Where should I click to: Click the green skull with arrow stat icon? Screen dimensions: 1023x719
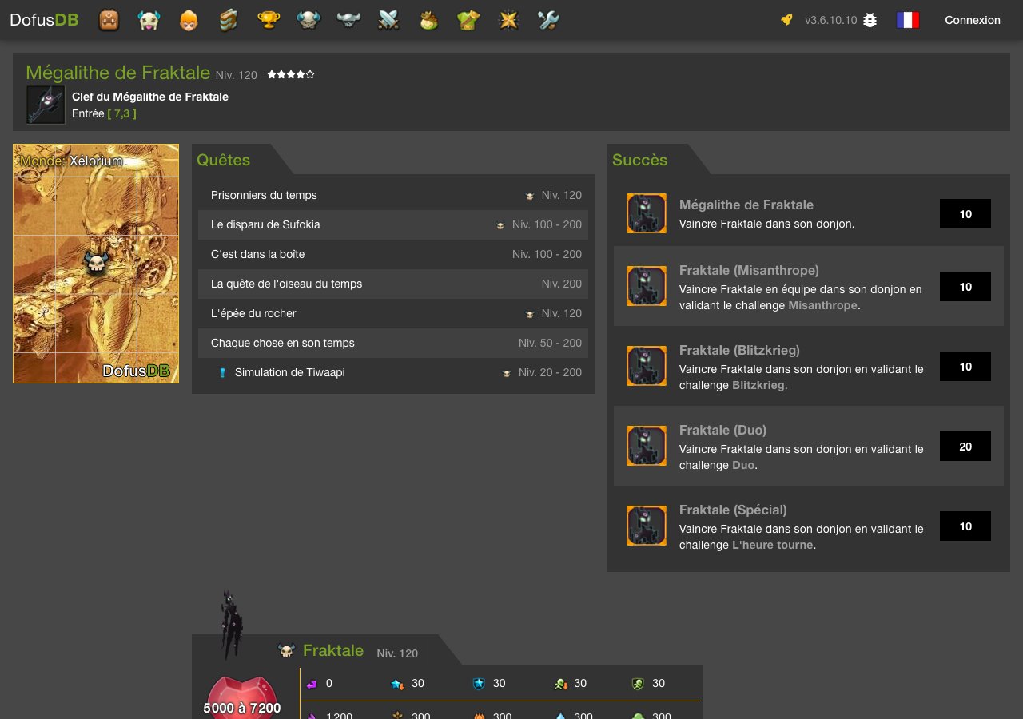pos(560,684)
